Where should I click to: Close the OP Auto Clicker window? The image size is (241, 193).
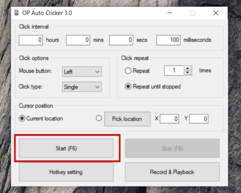coord(216,13)
